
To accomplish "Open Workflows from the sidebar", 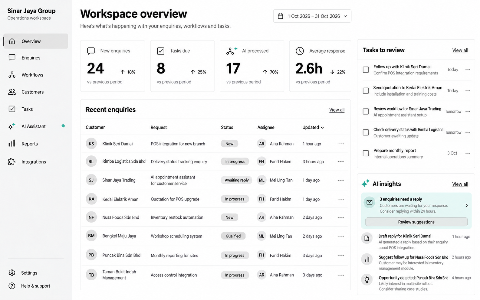I will (36, 75).
